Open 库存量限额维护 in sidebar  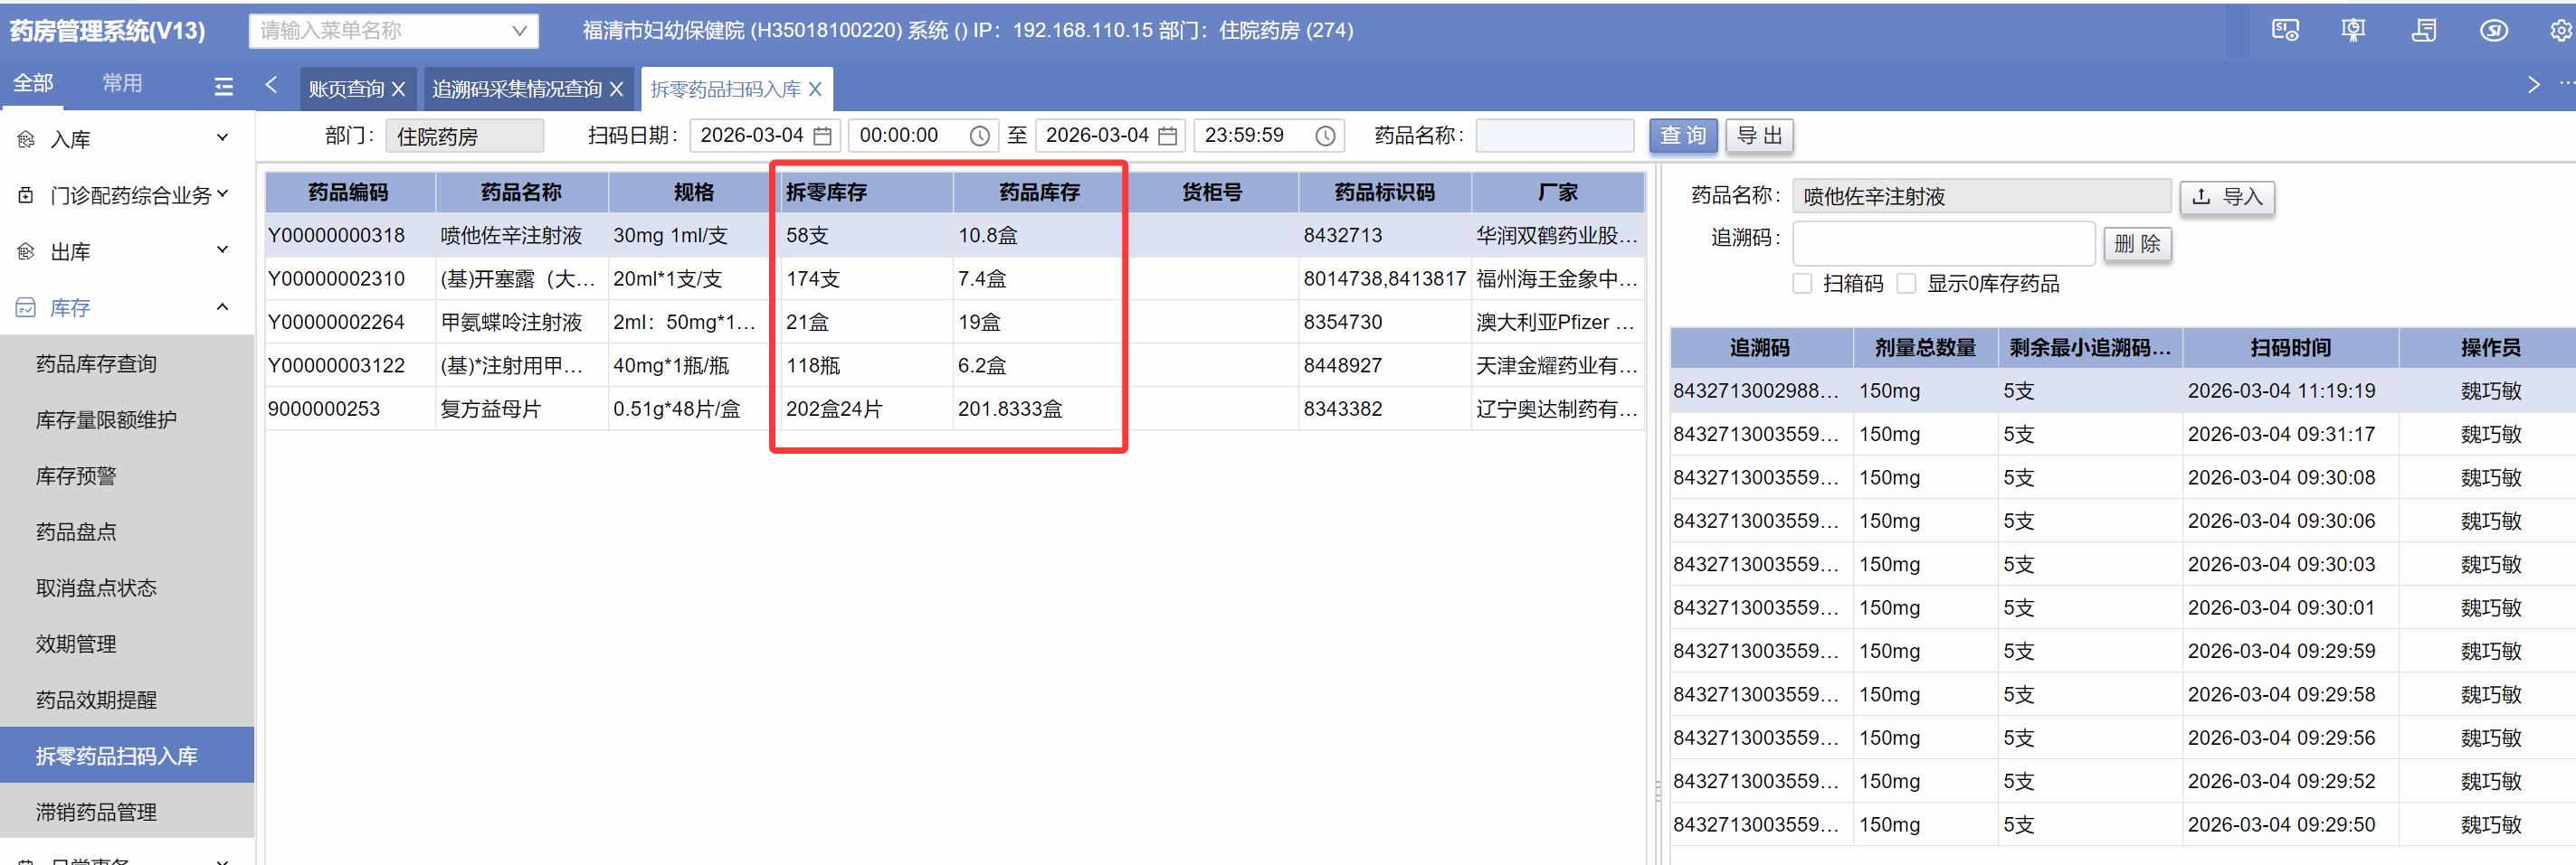(126, 419)
